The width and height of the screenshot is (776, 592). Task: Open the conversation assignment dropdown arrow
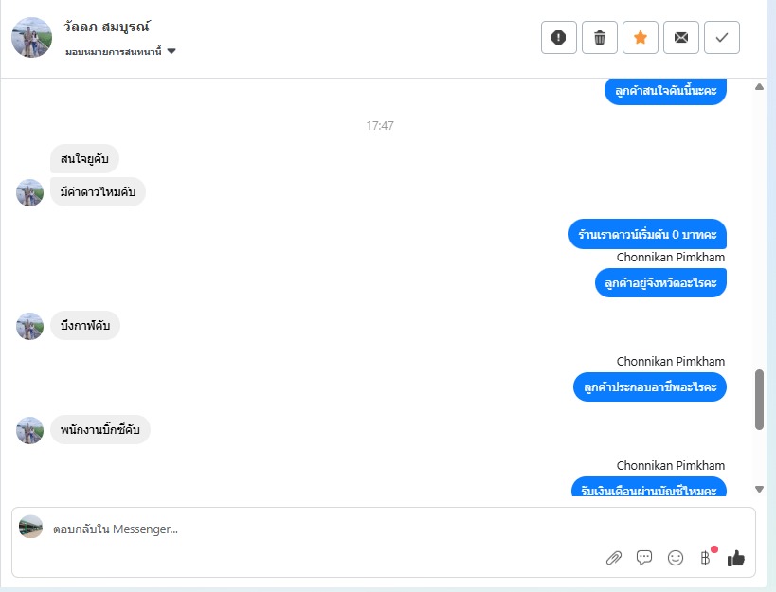tap(171, 51)
